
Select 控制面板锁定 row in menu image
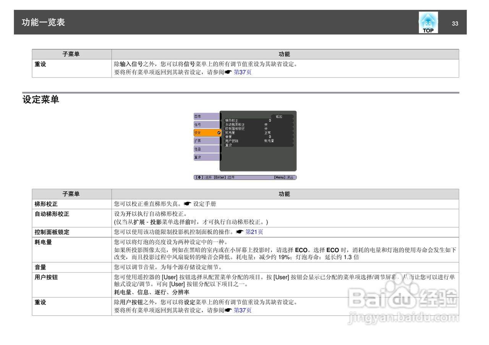point(258,128)
